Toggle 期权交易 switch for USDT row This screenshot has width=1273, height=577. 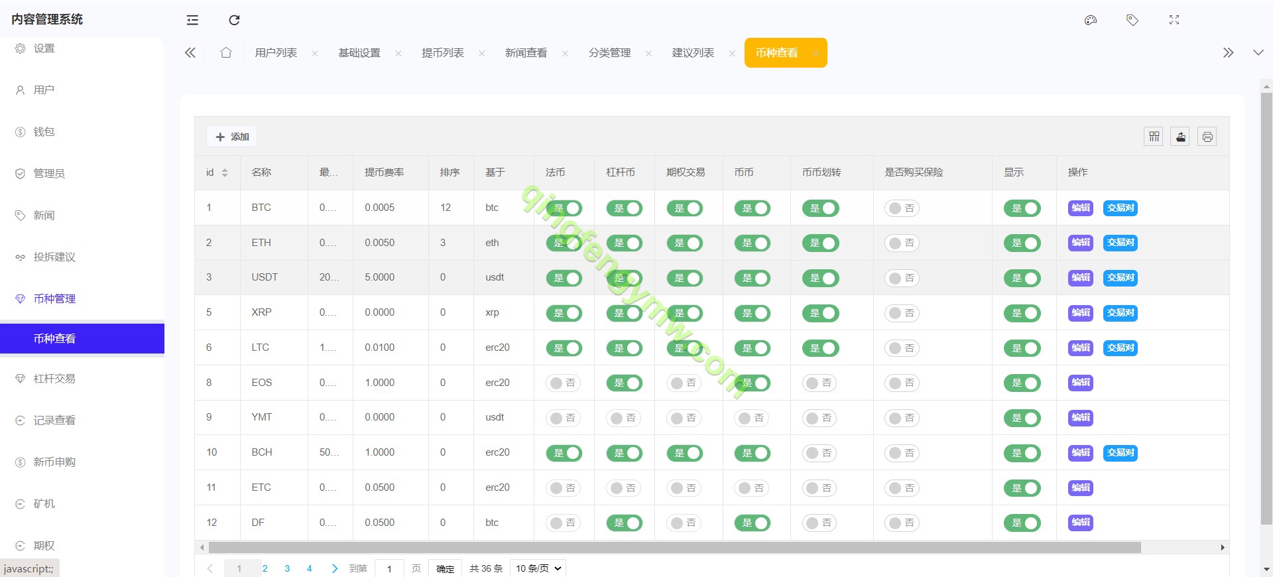(x=685, y=278)
